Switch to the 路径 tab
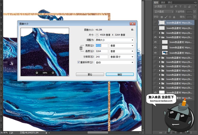Viewport: 198px width, 135px height. pos(170,2)
